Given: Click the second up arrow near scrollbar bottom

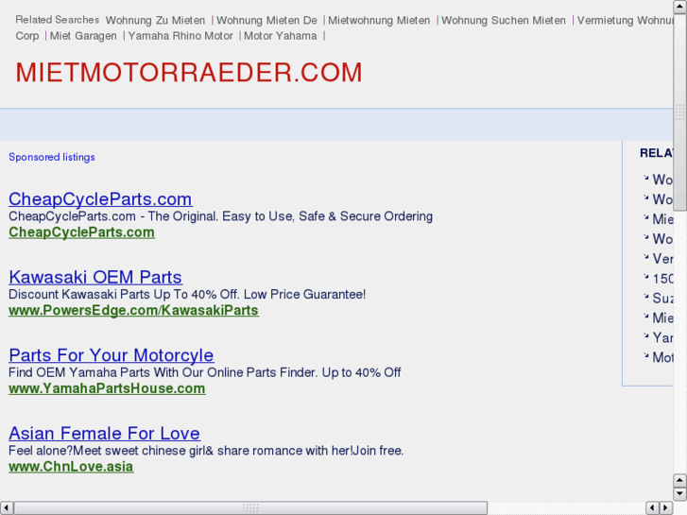Looking at the screenshot, I should tap(679, 480).
